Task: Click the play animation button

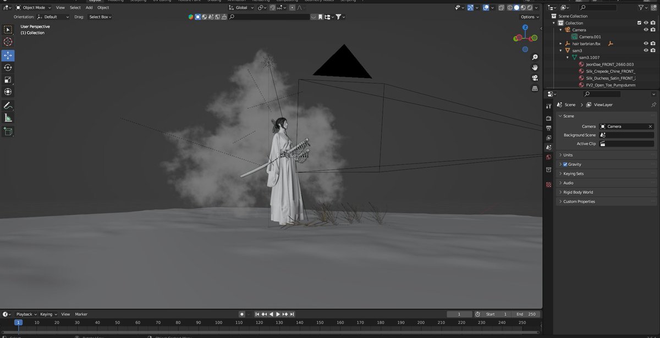Action: coord(278,314)
